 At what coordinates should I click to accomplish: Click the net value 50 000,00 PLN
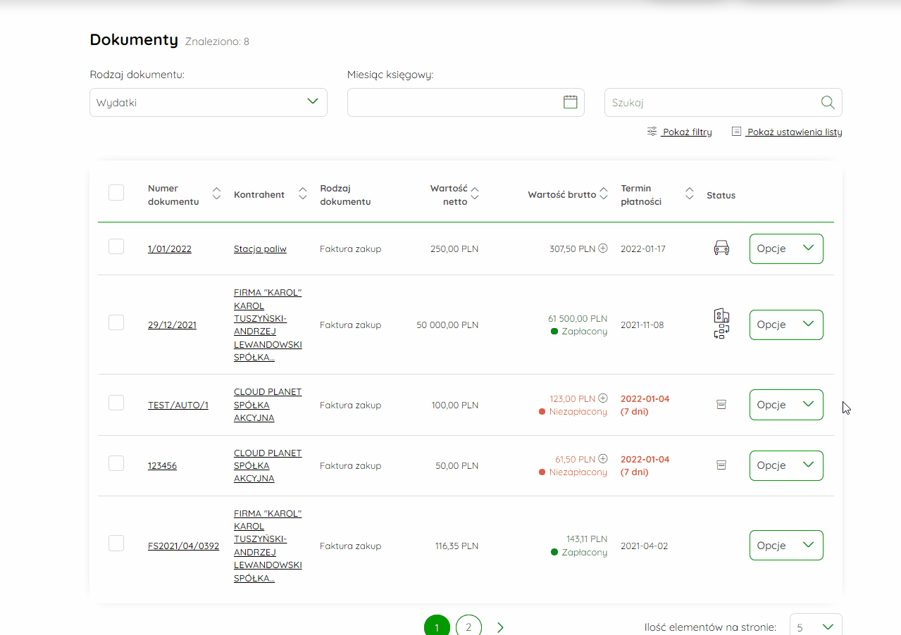(x=447, y=325)
